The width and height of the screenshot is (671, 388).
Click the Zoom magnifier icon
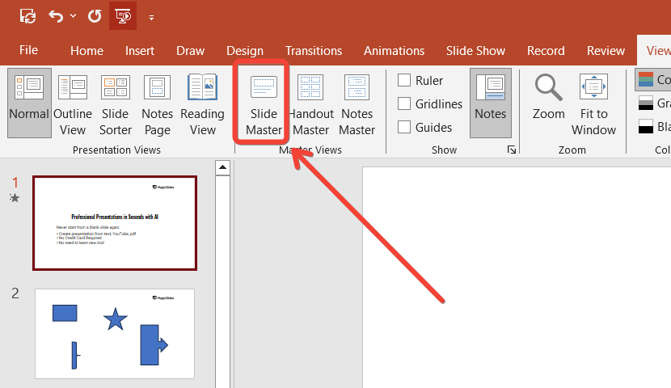coord(549,87)
